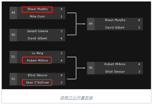This screenshot has height=105, width=153.
Task: Open match number 50 box
Action: [13, 35]
